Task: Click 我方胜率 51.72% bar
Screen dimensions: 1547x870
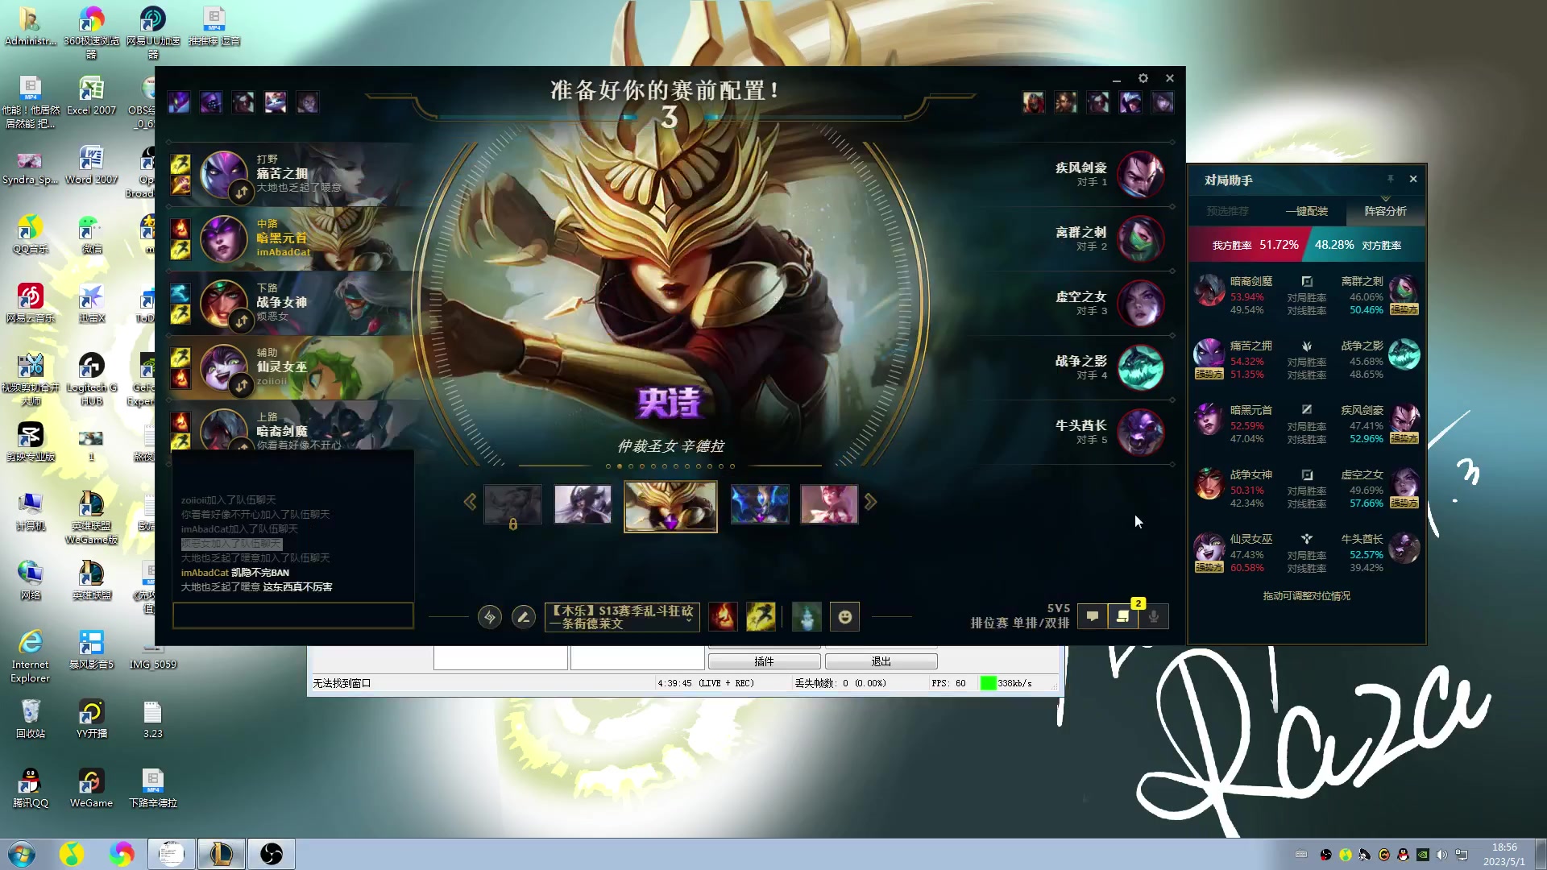Action: (x=1247, y=245)
